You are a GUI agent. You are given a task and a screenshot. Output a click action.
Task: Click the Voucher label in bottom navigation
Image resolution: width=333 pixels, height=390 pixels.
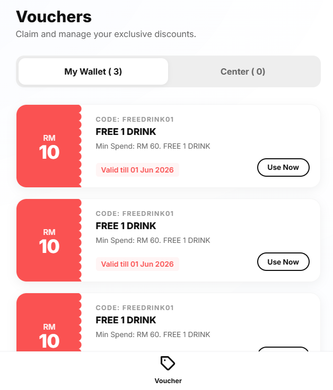168,380
